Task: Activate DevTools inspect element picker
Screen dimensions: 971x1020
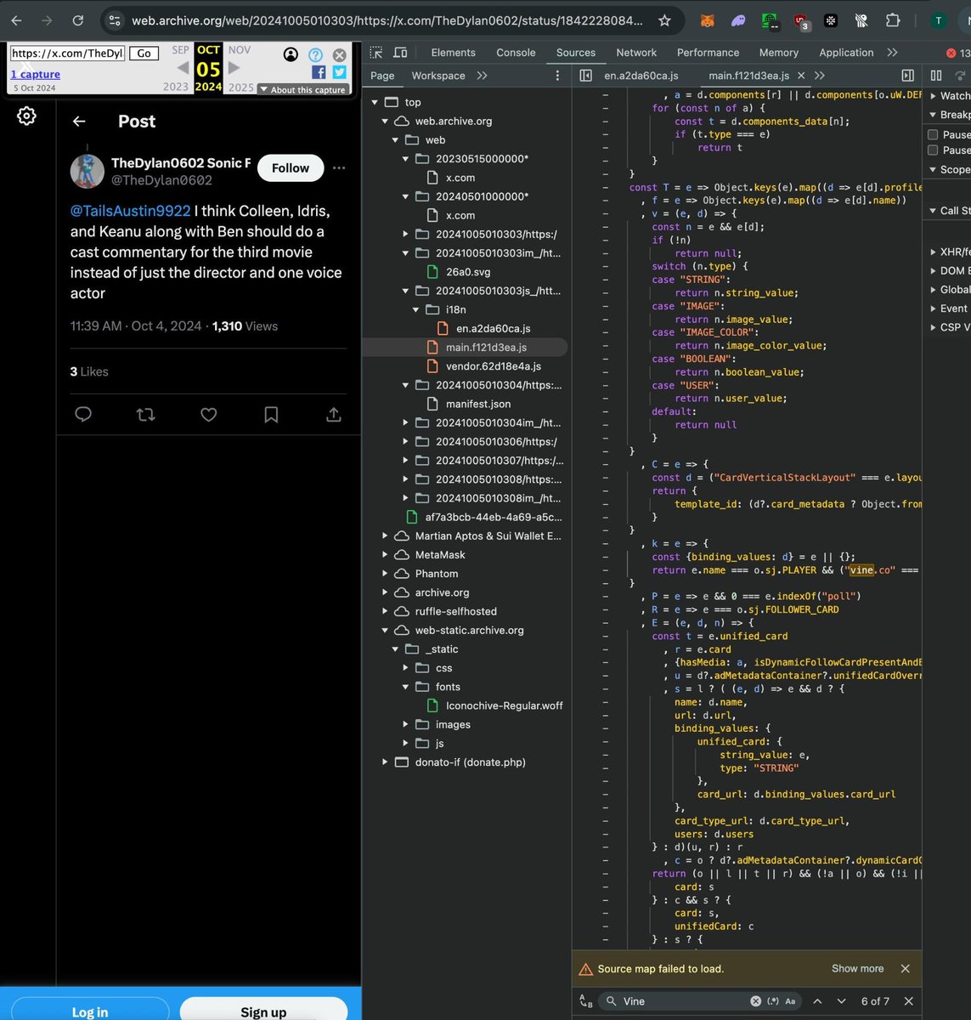Action: (x=376, y=53)
